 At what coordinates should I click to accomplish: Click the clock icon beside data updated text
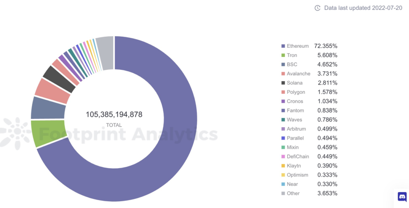(317, 8)
